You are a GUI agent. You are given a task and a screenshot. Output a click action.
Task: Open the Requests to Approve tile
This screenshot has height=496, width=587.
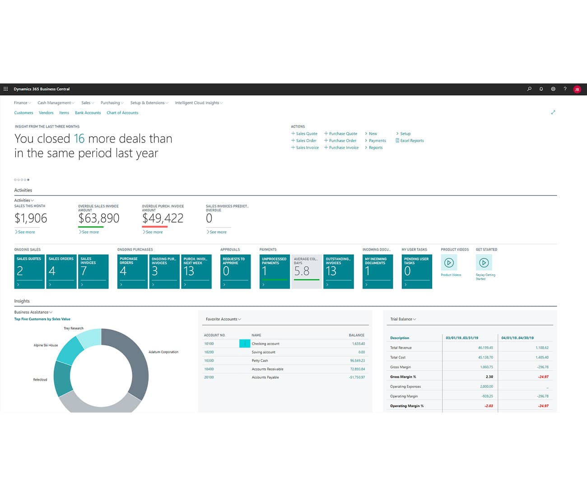(x=235, y=271)
